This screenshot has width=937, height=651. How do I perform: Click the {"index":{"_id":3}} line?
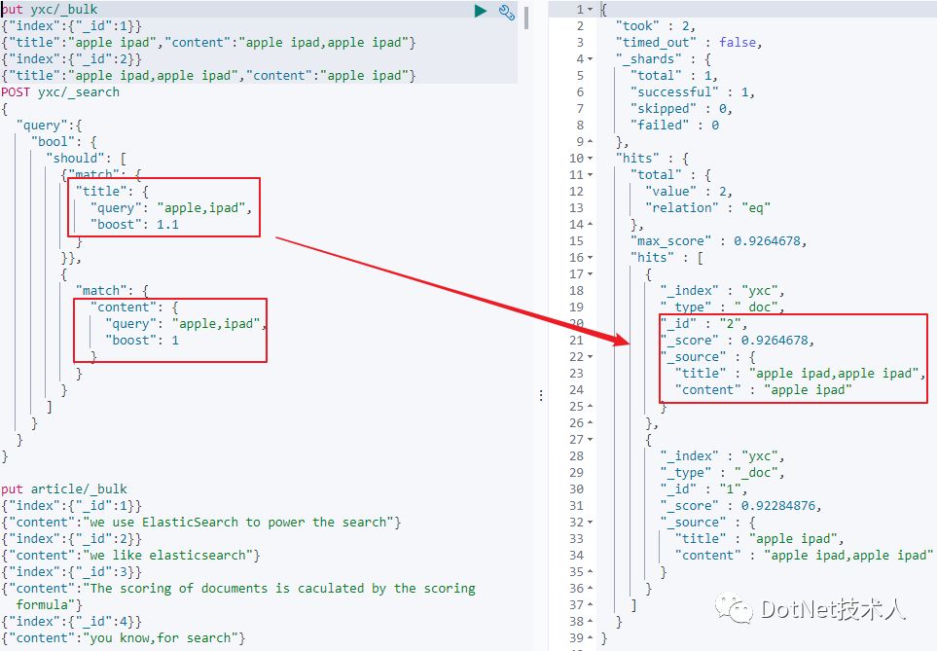tap(71, 571)
